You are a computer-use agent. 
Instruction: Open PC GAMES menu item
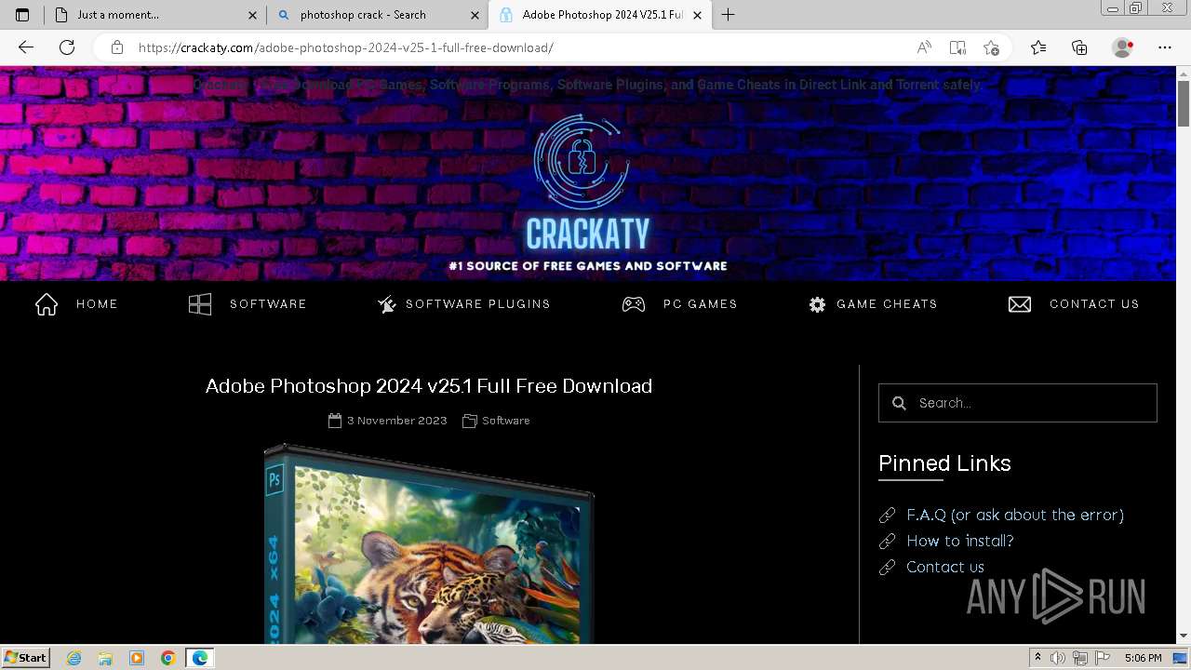701,304
